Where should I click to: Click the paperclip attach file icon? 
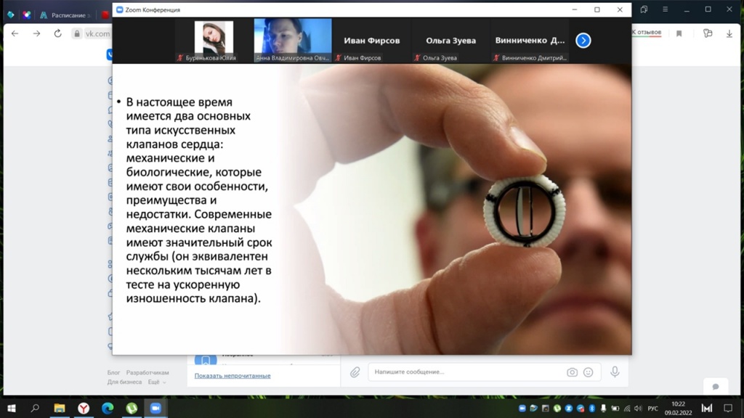pos(355,372)
